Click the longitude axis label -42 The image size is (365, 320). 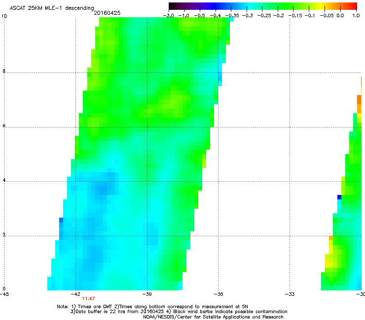click(75, 294)
